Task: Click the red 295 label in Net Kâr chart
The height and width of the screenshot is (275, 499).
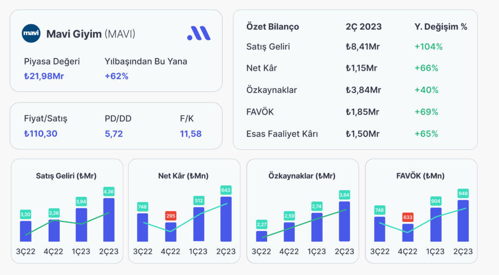Action: coord(171,216)
